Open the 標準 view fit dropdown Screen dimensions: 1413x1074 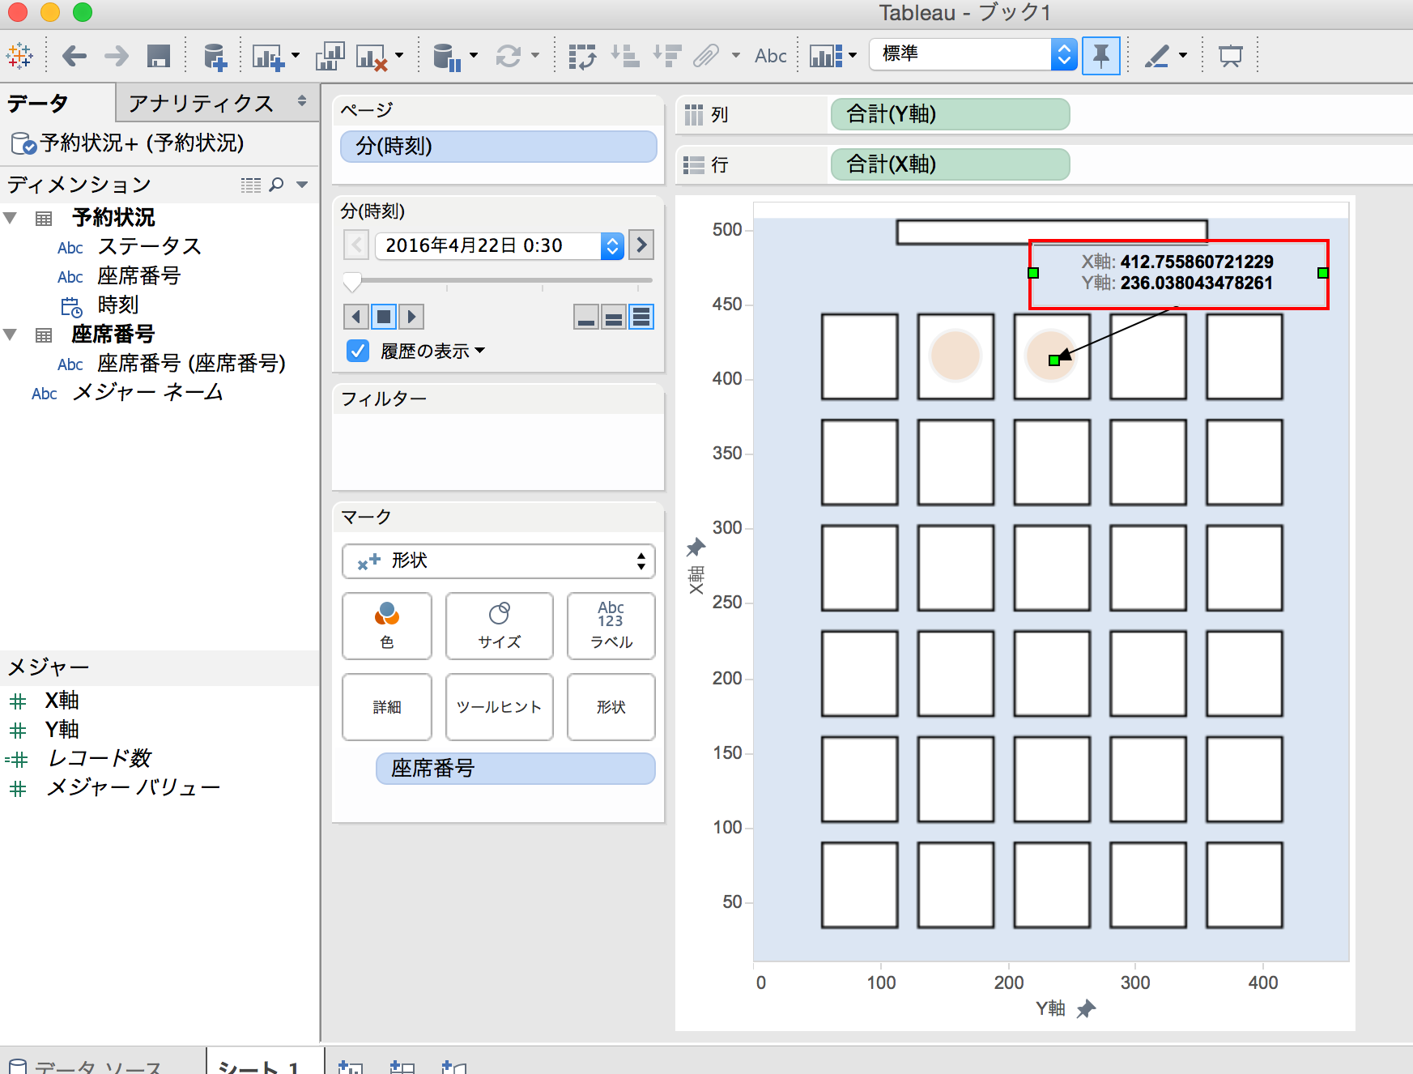pyautogui.click(x=1063, y=54)
